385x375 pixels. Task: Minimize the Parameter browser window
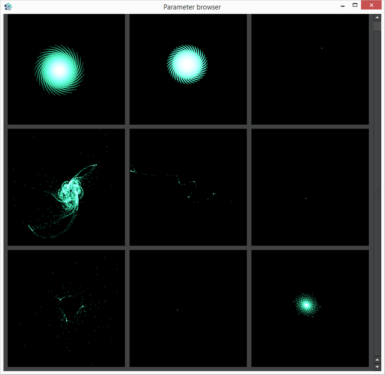tap(343, 5)
